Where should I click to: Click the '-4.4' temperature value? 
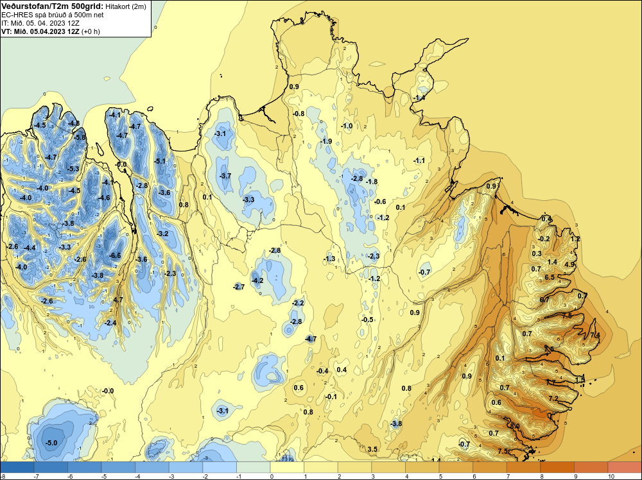coord(30,248)
